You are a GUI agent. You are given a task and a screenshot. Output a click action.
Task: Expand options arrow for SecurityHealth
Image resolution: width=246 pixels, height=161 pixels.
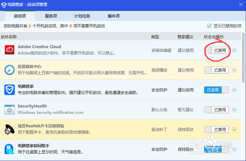coord(234,110)
